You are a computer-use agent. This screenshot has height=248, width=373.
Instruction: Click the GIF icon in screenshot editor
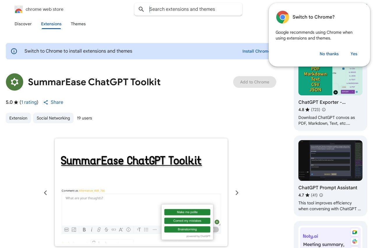point(66,230)
